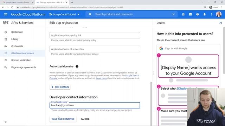Go back in the browser
The height and width of the screenshot is (126, 225).
(x=3, y=7)
